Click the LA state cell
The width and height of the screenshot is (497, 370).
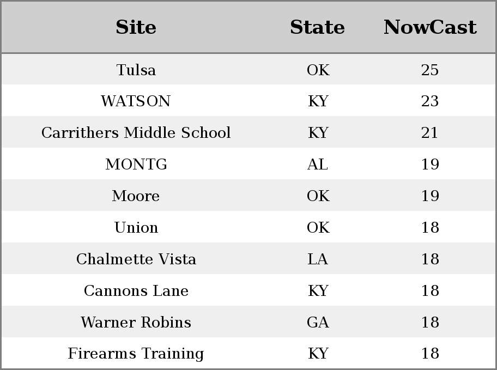(318, 259)
